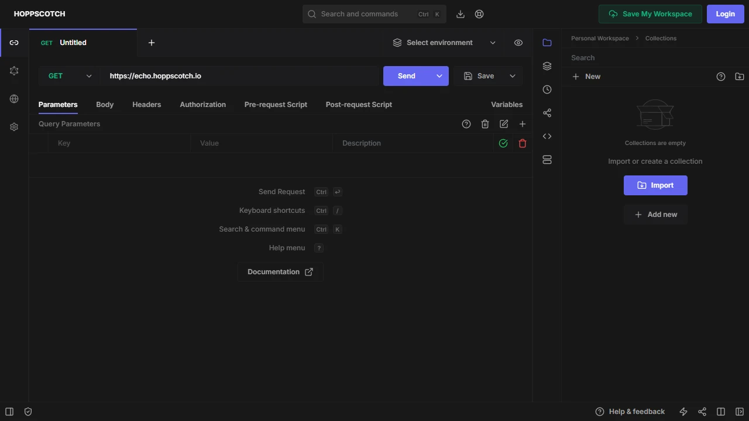Click the request URL field showing echo.hoppscotch.io

[234, 75]
